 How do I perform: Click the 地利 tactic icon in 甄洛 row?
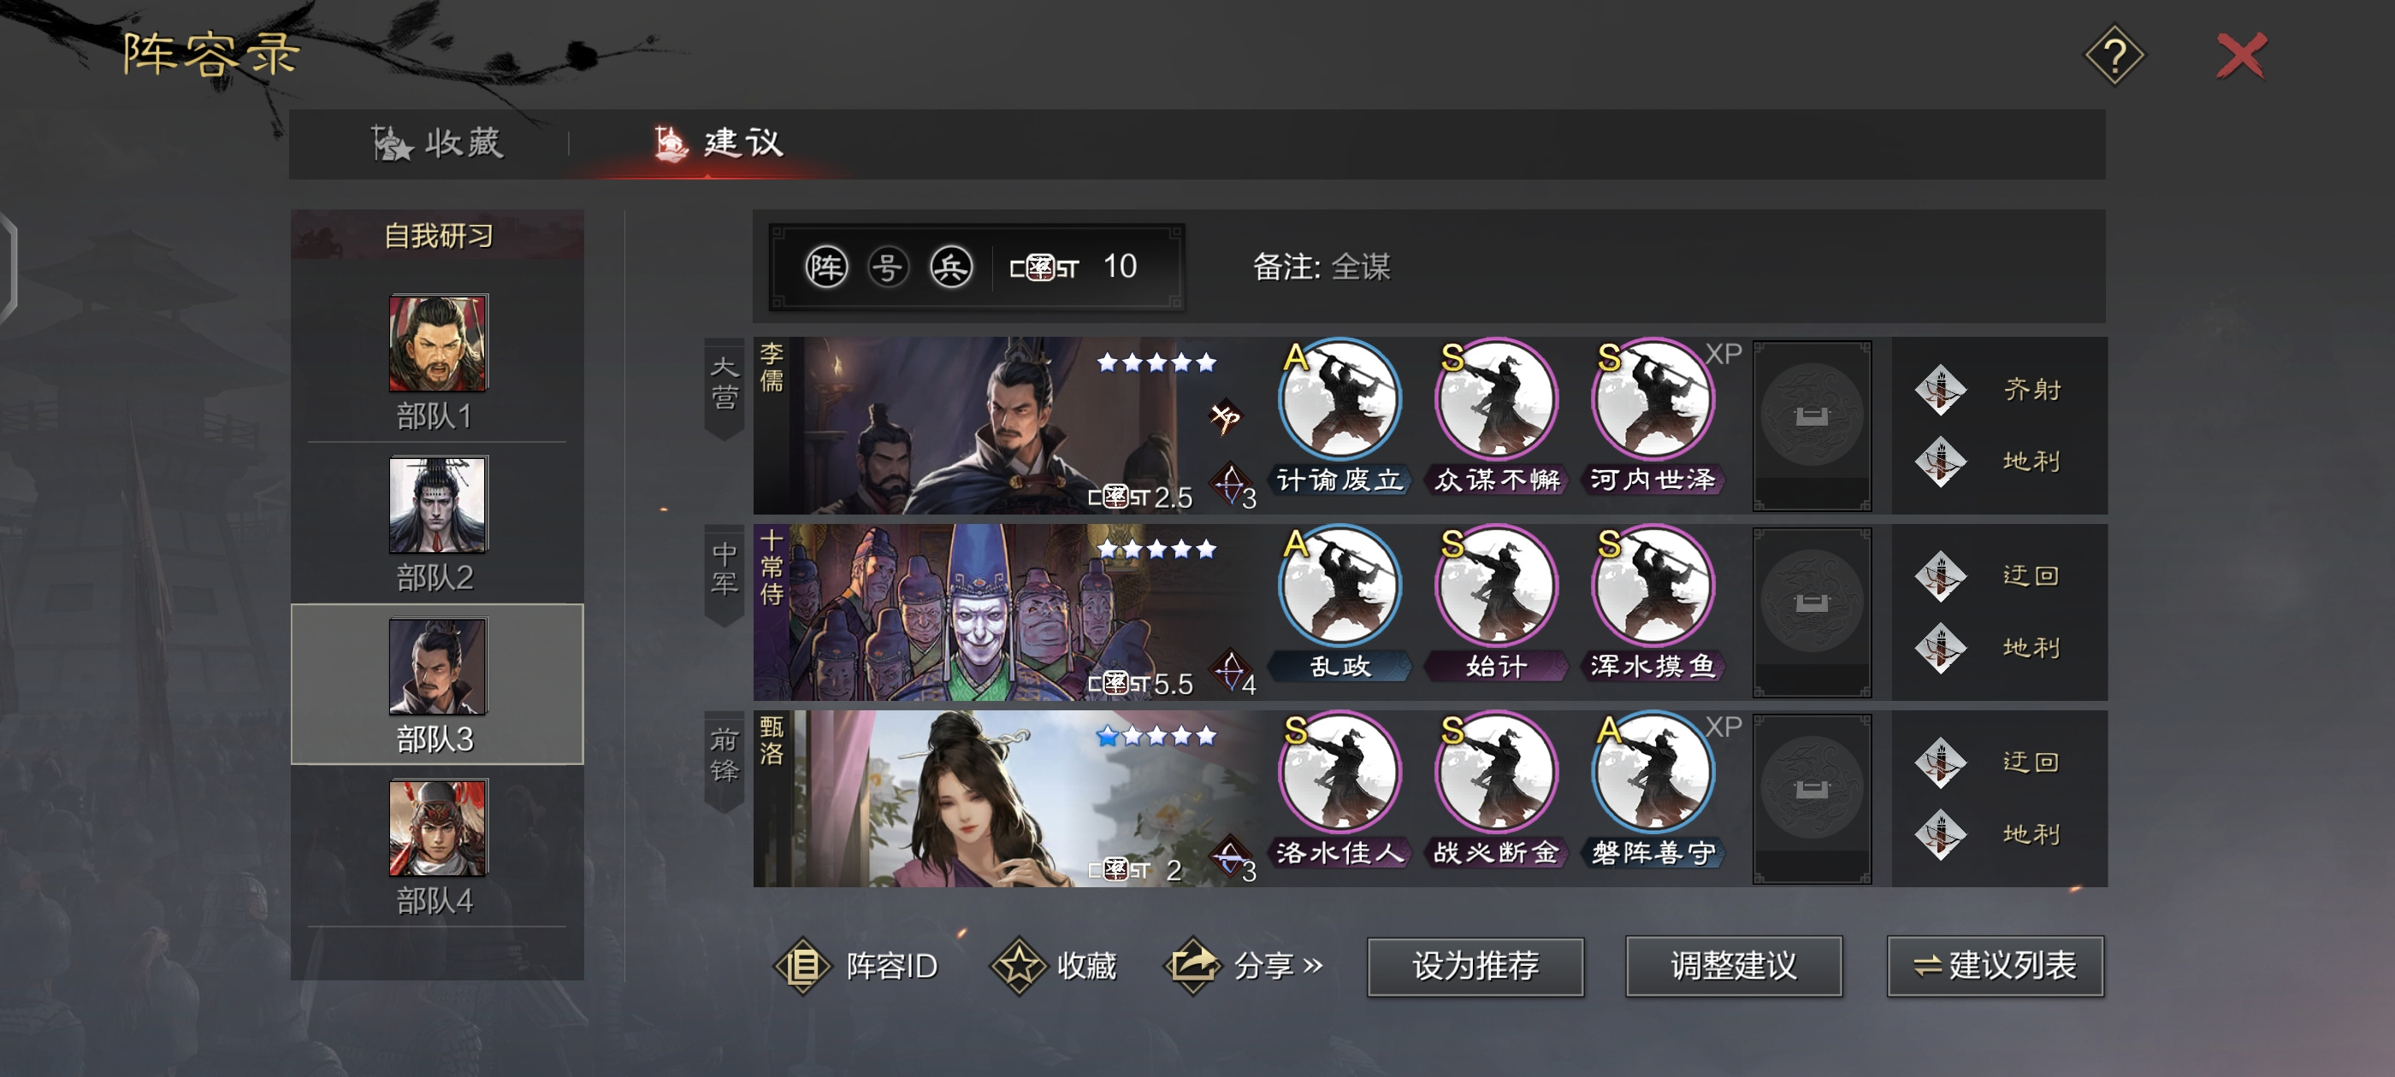(x=1940, y=835)
